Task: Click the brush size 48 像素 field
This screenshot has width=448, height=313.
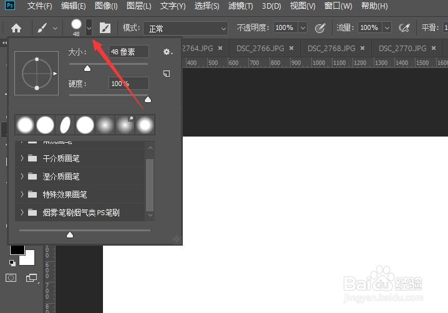Action: (129, 52)
